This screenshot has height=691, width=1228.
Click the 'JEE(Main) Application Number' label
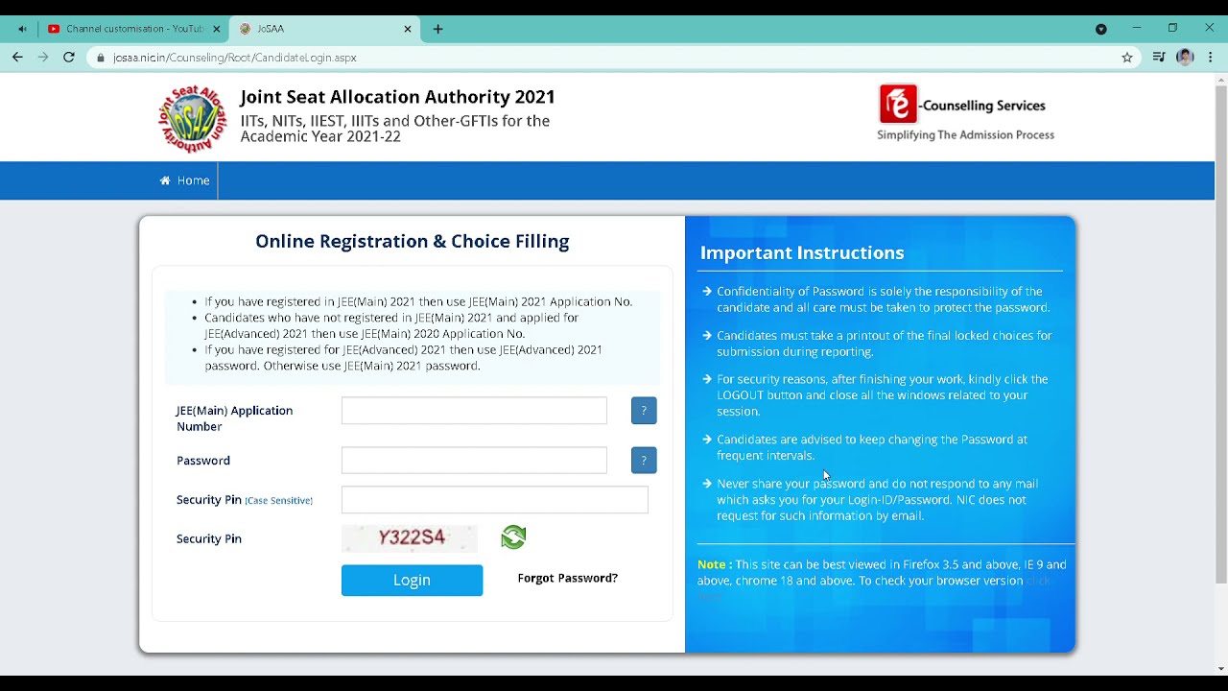[x=235, y=418]
